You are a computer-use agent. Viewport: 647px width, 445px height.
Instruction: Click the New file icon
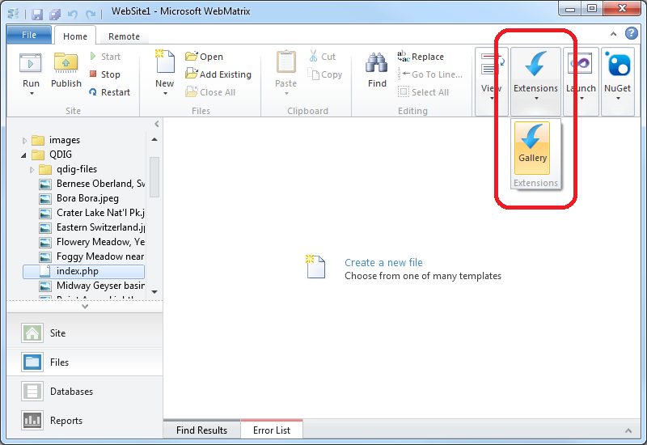click(164, 64)
